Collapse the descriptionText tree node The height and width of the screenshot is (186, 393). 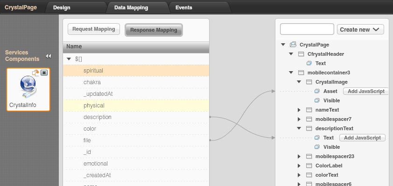tap(299, 128)
